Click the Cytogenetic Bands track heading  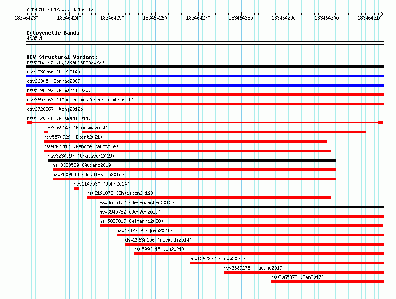pyautogui.click(x=53, y=33)
